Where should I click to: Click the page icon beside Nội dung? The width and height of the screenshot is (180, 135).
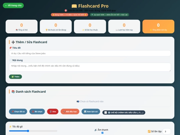click(x=10, y=60)
